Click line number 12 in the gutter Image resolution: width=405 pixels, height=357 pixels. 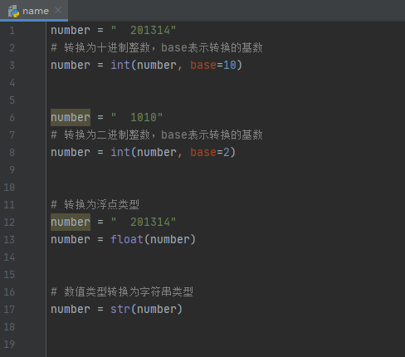9,223
